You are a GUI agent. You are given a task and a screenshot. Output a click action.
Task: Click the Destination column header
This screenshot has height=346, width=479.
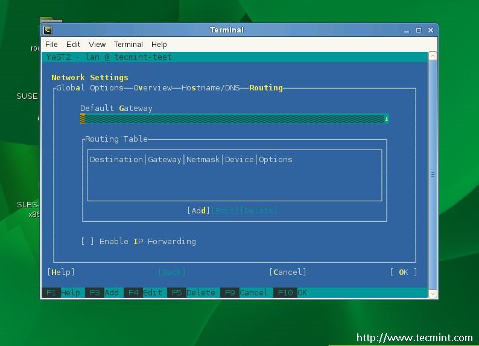coord(116,160)
